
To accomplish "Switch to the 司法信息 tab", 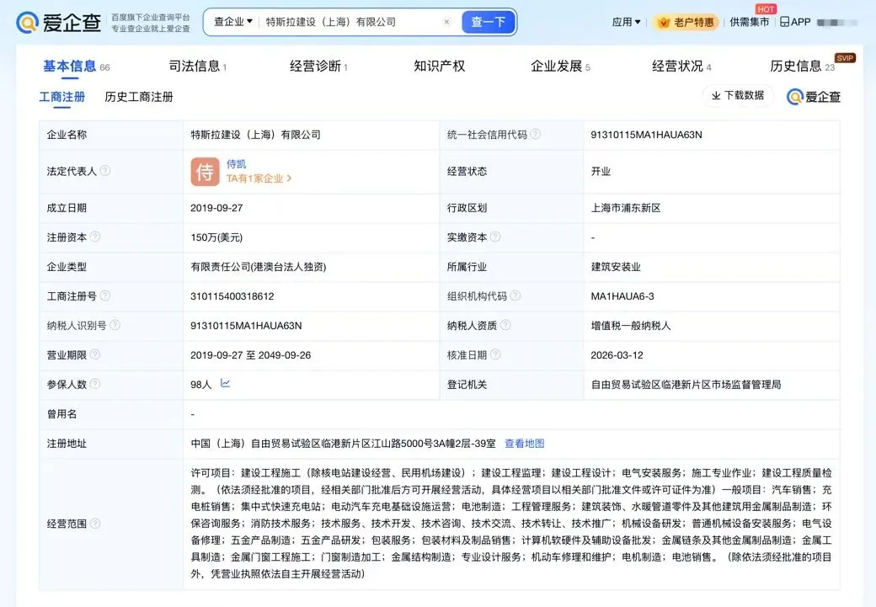I will coord(198,67).
